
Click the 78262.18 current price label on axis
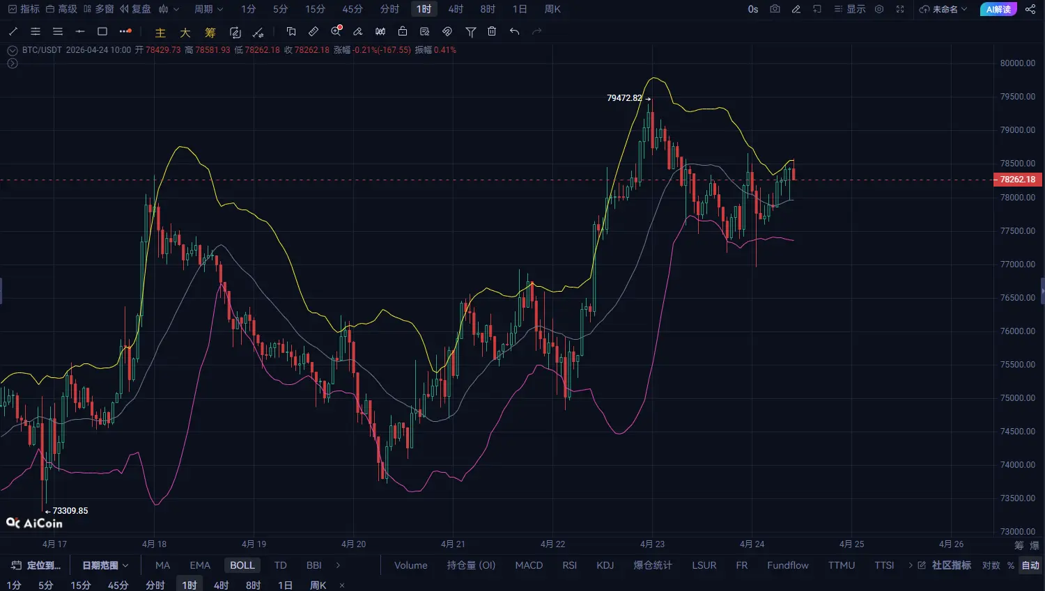1017,180
